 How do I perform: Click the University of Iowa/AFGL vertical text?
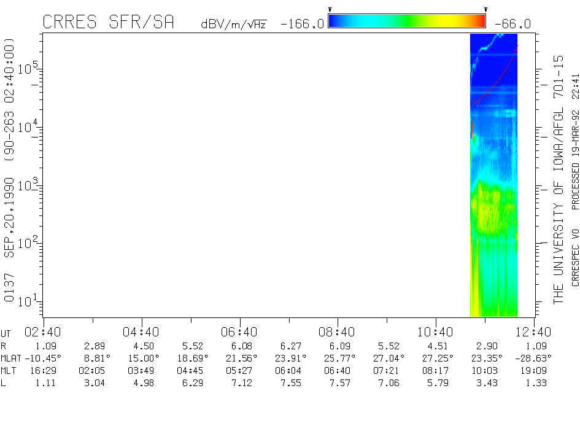(x=559, y=178)
